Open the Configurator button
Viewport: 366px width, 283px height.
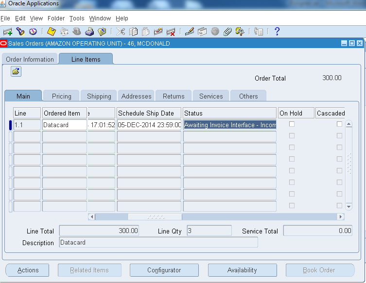pos(164,270)
